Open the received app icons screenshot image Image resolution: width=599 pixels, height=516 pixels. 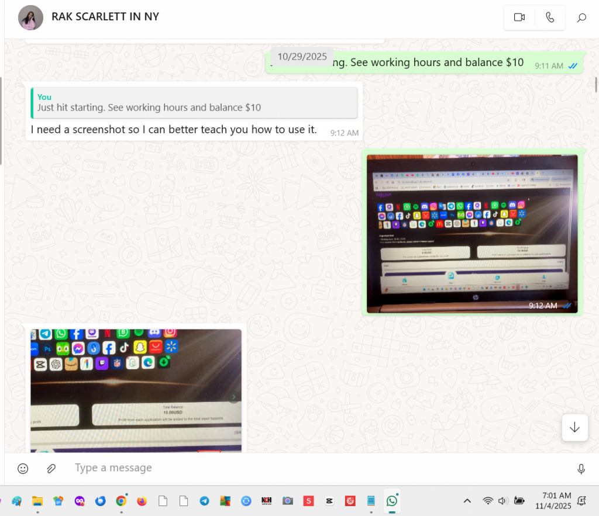(136, 390)
